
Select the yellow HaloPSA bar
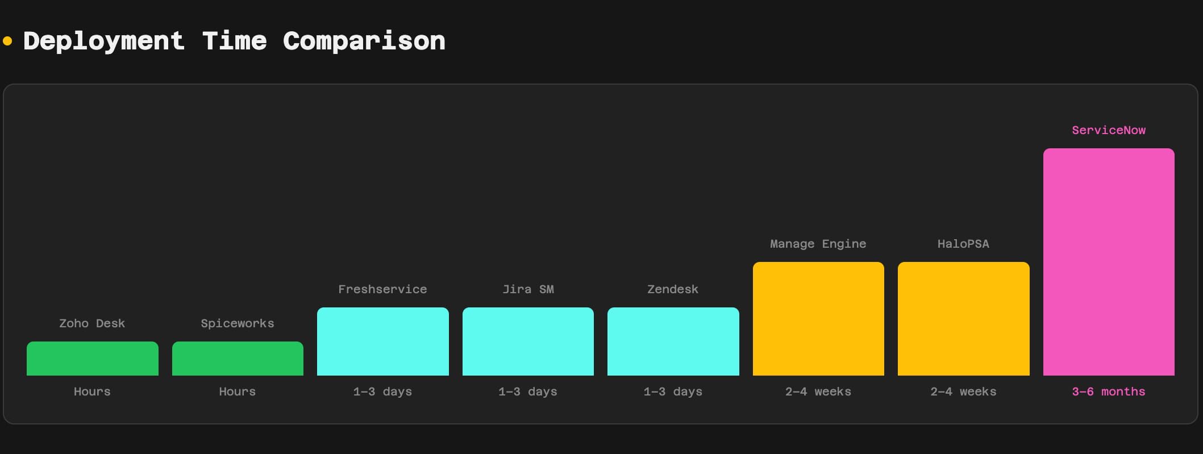(x=964, y=319)
